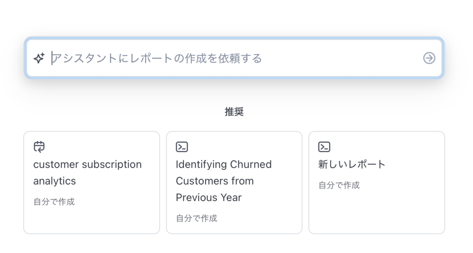Image resolution: width=473 pixels, height=253 pixels.
Task: Click the placeholder text in the assistant prompt
Action: (157, 58)
